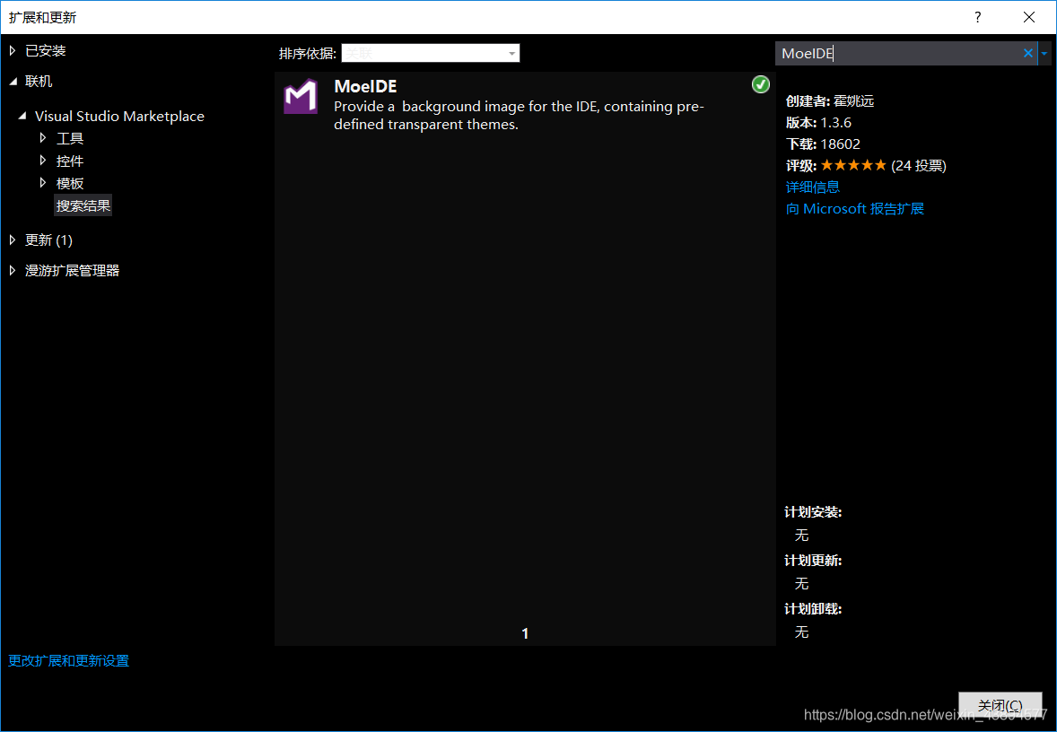Select the MoeIDE extension title
The width and height of the screenshot is (1057, 732).
pos(365,86)
